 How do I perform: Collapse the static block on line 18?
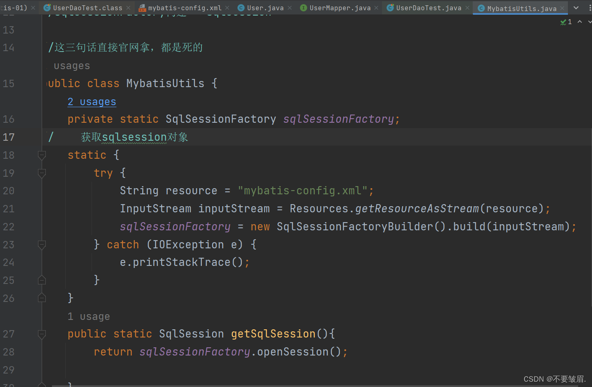point(42,155)
